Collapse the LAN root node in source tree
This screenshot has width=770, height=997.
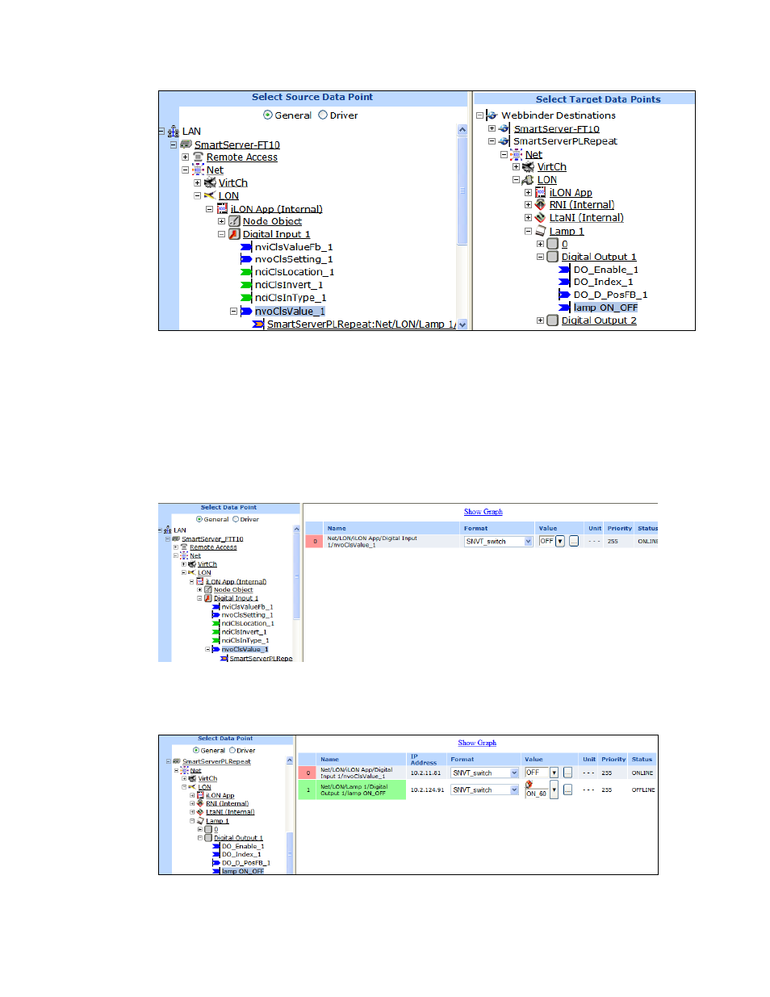161,132
